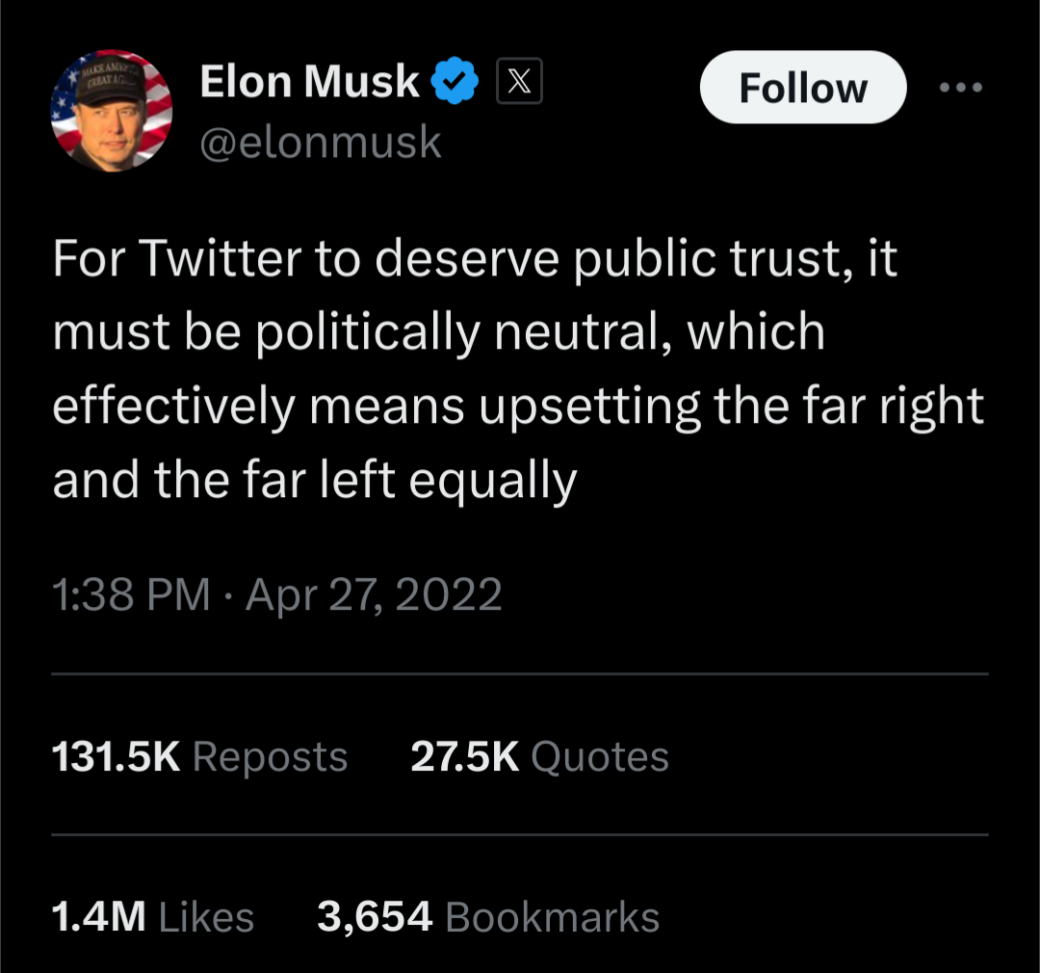Click the @elonmusk handle
This screenshot has width=1040, height=973.
(x=321, y=143)
